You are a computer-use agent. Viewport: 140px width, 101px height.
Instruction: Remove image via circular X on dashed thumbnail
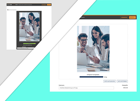point(39,13)
